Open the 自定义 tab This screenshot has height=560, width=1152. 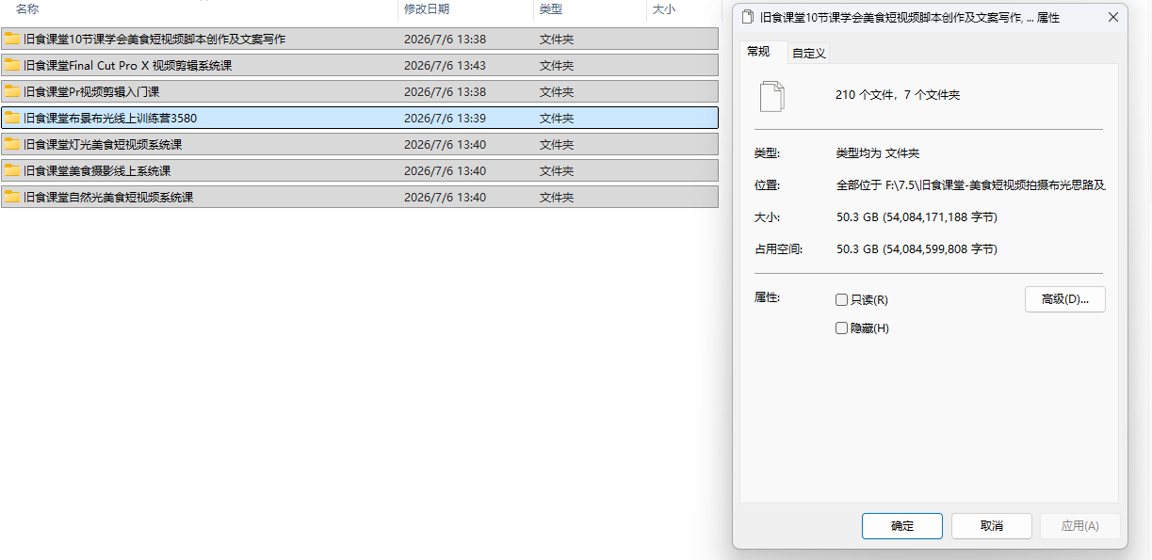coord(809,54)
